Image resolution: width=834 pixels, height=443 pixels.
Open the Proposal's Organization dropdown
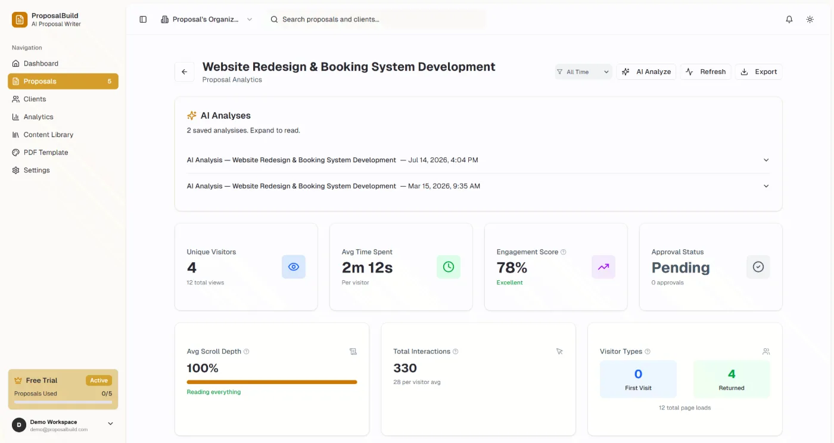[207, 19]
